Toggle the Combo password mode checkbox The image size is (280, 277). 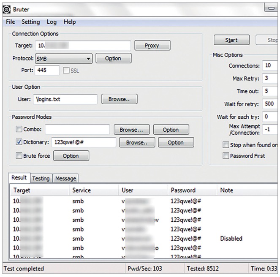(x=19, y=130)
